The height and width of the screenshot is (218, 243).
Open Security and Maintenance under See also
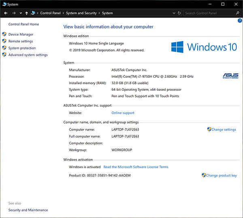coord(28,210)
